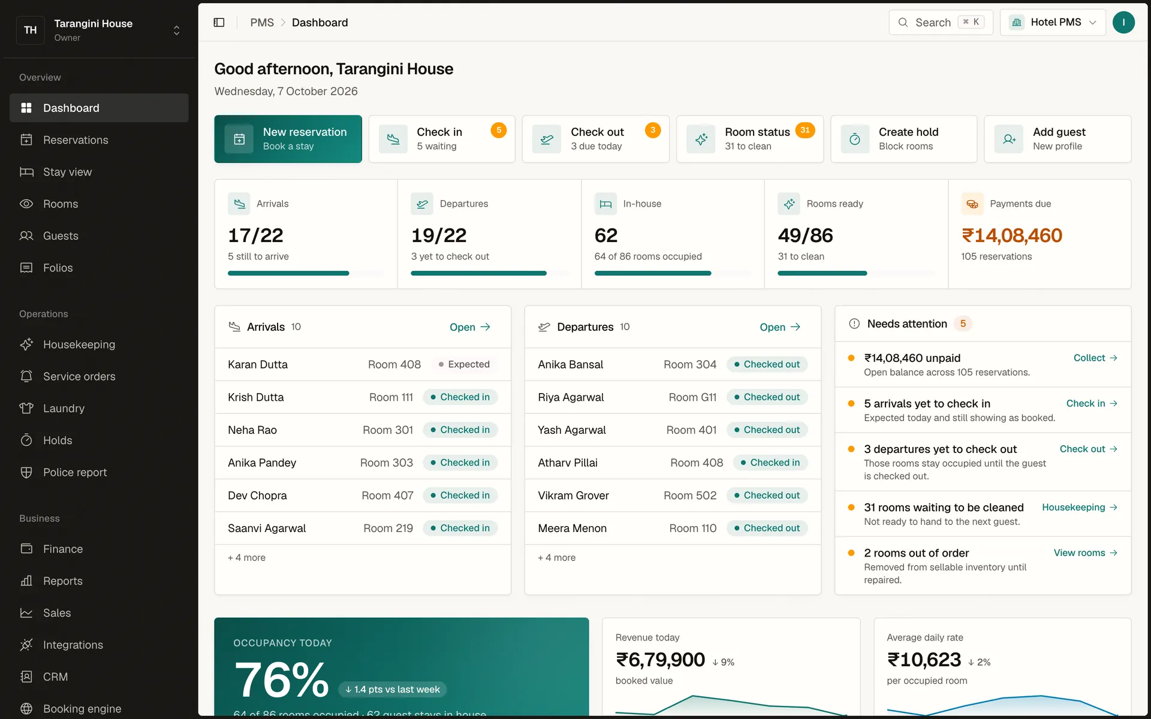Click the Booking engine globe icon
Viewport: 1151px width, 719px height.
pos(26,709)
